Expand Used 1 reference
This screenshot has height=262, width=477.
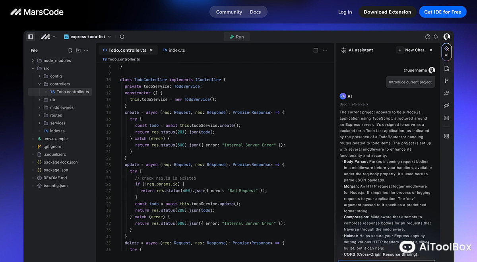(354, 105)
